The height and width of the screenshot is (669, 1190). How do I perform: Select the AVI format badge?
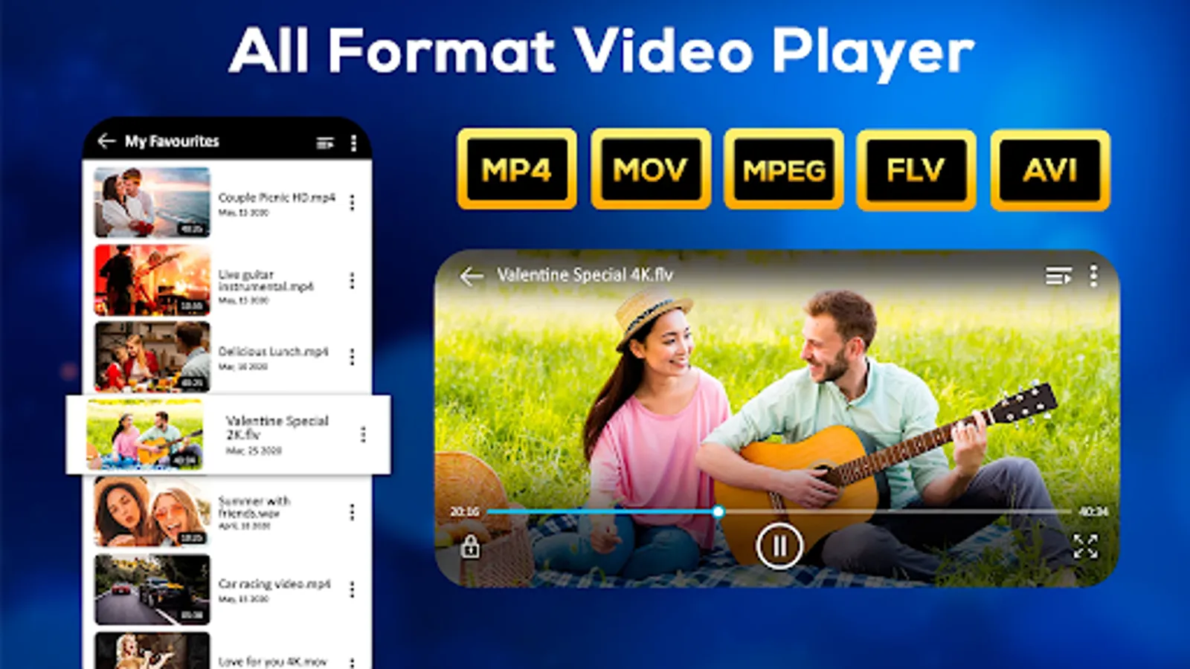1050,169
